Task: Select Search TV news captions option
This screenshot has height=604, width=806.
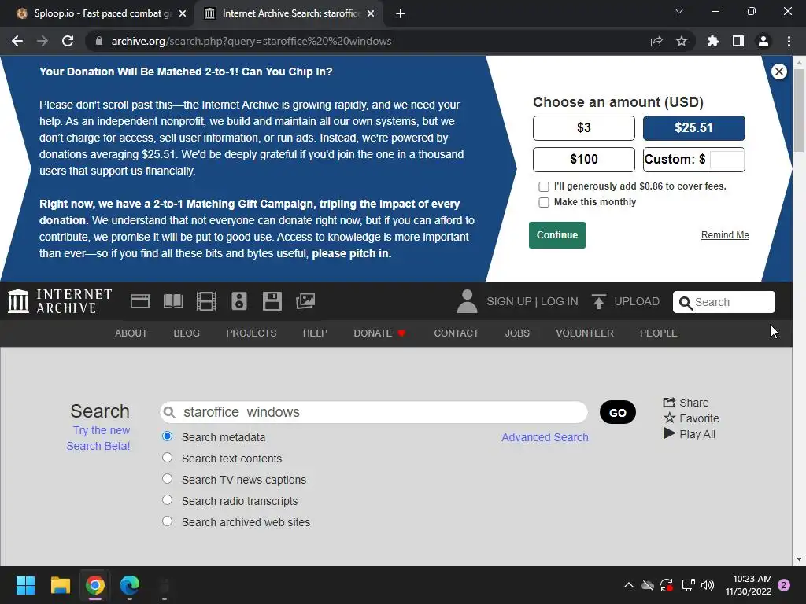Action: (x=167, y=479)
